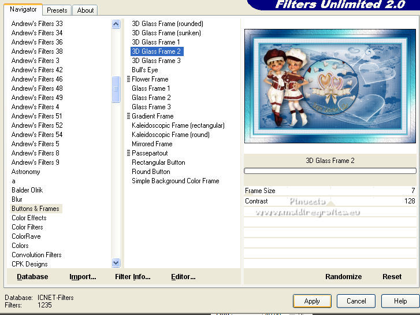Select the Andrew's Filters 51 category
Screen dimensions: 420x315
pos(37,116)
